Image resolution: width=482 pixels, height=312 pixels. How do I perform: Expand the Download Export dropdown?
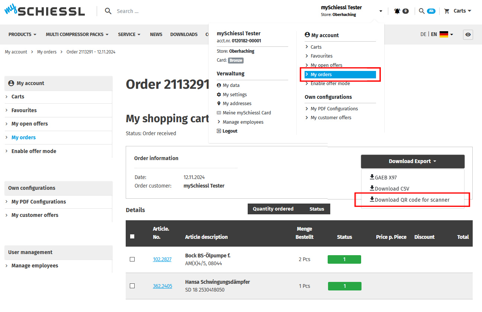(x=412, y=161)
